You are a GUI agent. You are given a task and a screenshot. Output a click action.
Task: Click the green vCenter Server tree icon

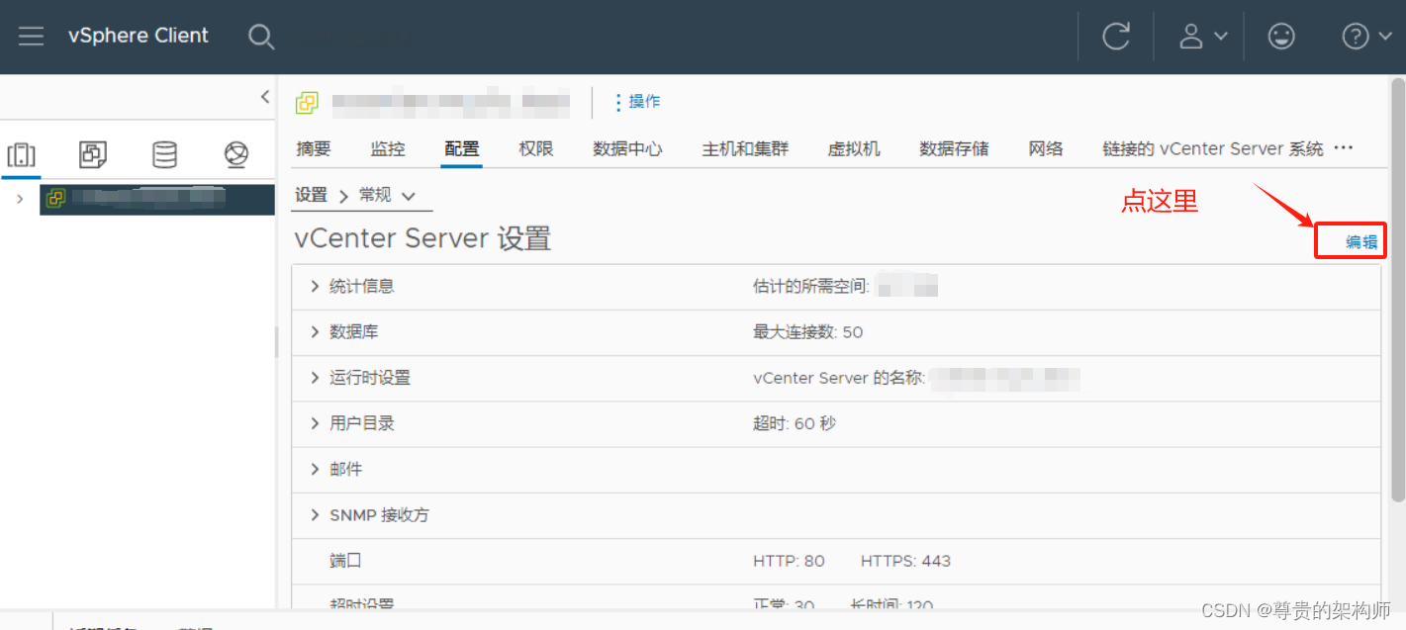[x=55, y=199]
